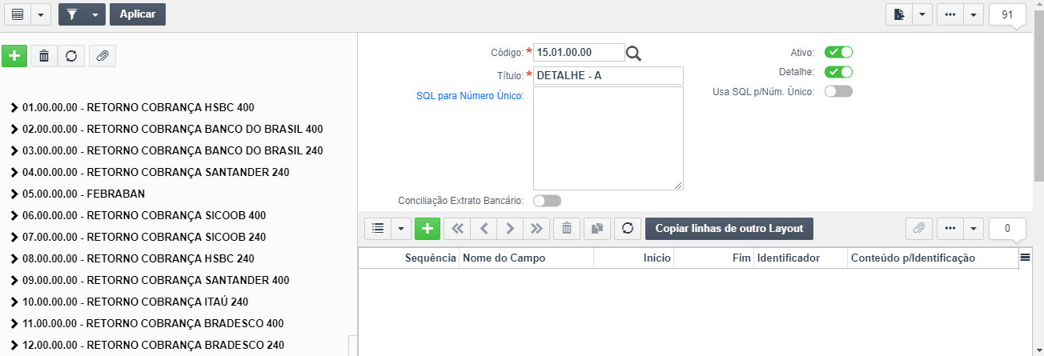1044x356 pixels.
Task: Go to next record
Action: click(510, 228)
